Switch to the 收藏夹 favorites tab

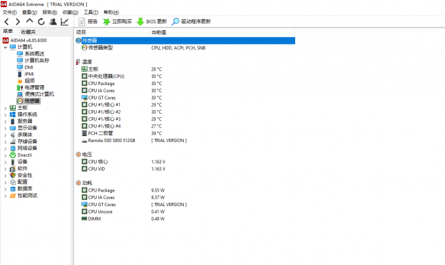click(28, 31)
